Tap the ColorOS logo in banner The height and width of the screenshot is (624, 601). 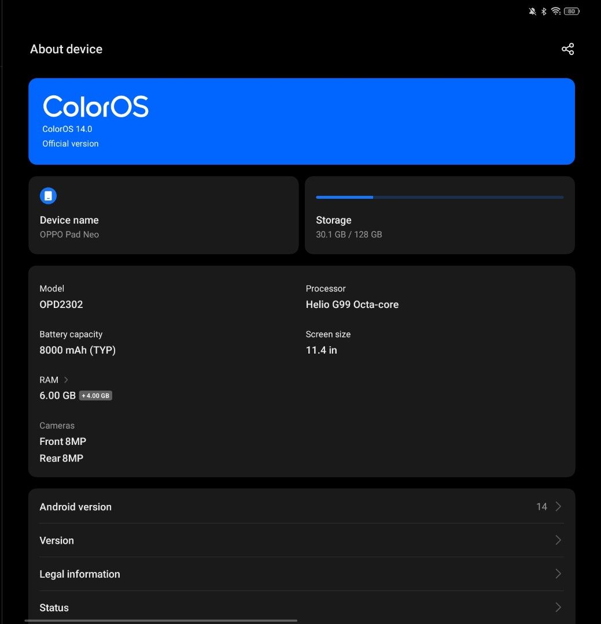pos(95,107)
